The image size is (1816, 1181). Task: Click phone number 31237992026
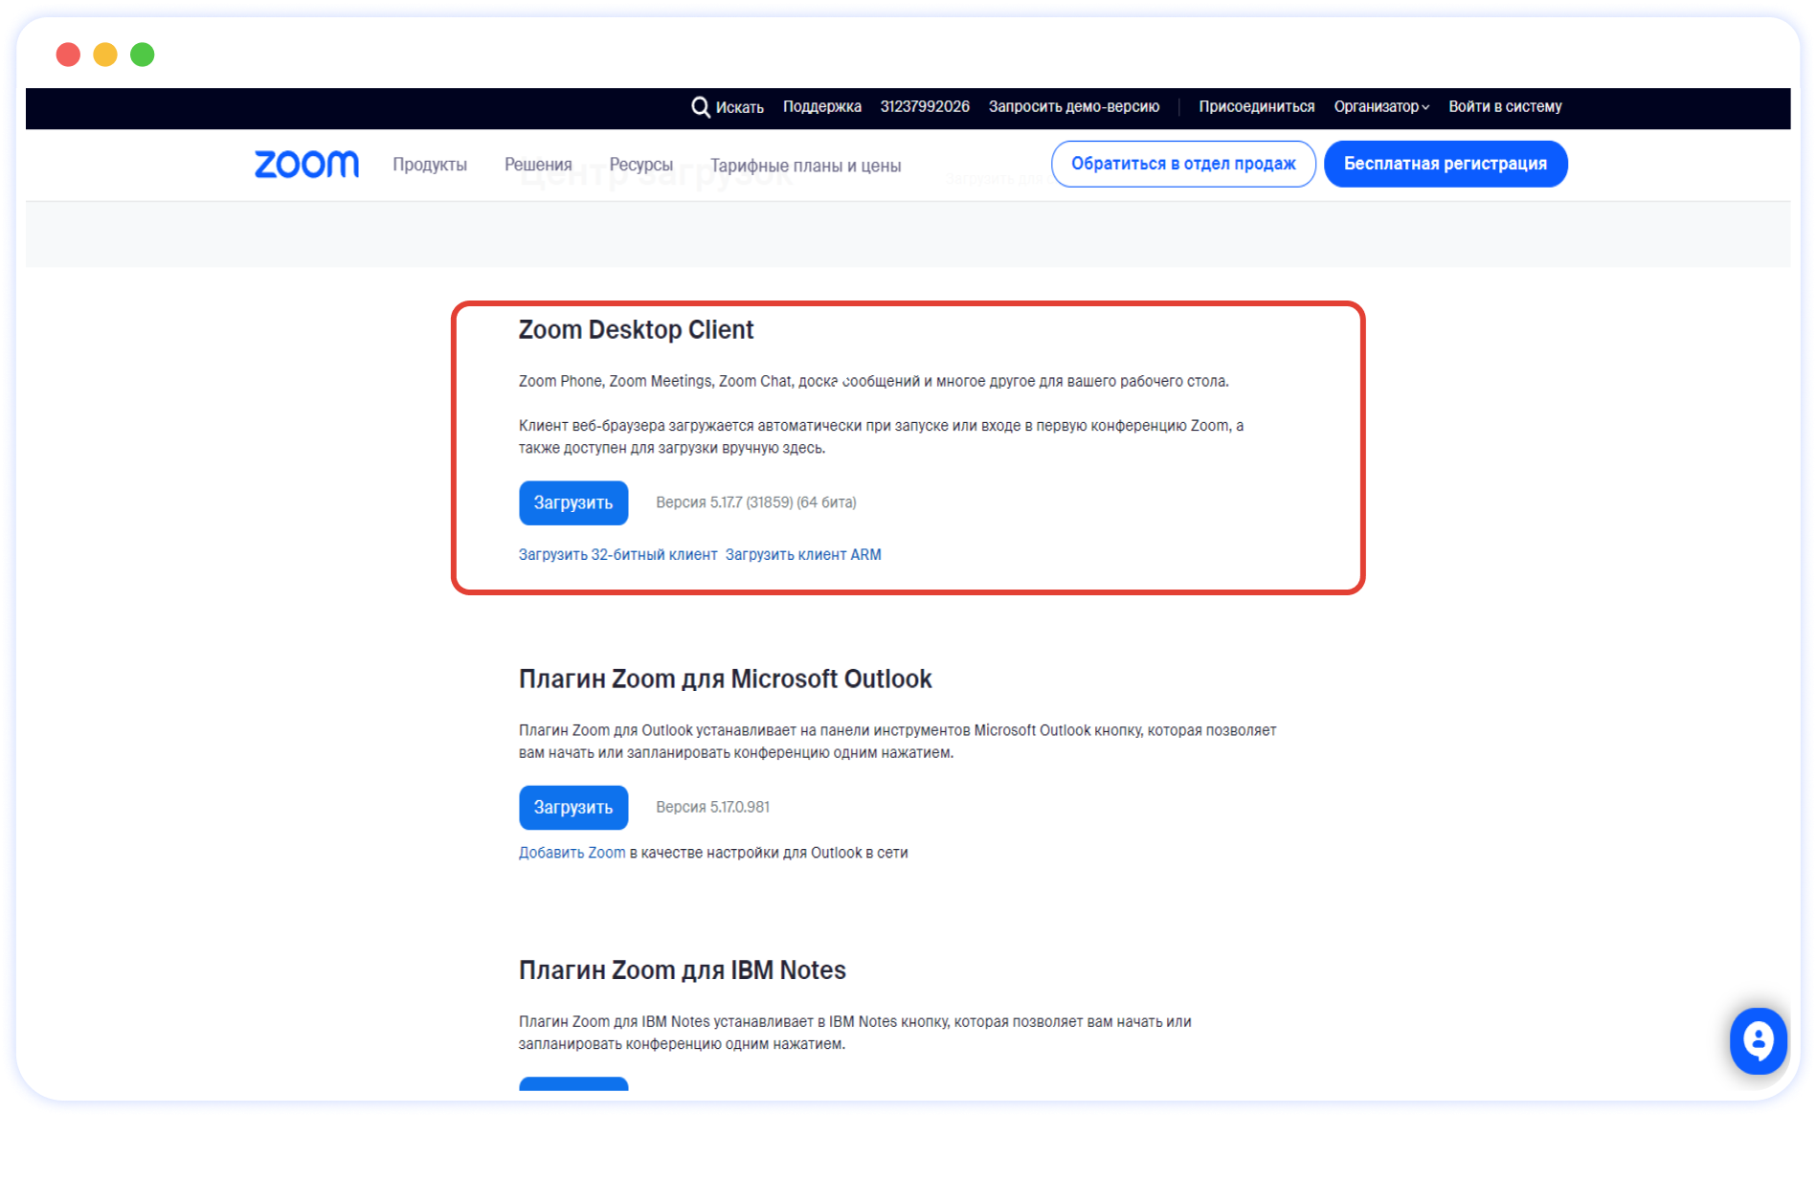[x=925, y=106]
